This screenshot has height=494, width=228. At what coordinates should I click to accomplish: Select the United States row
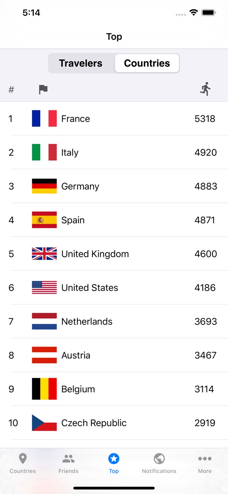pyautogui.click(x=114, y=288)
